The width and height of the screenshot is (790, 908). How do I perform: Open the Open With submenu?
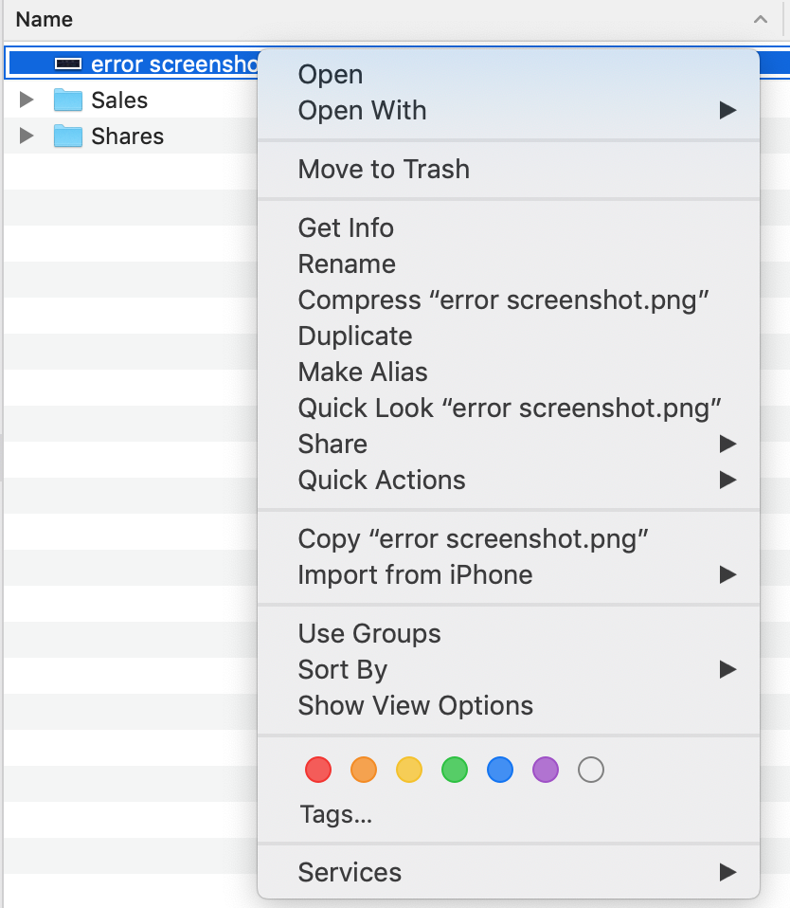[x=508, y=111]
